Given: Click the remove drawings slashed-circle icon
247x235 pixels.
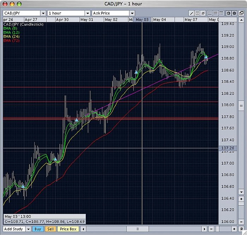Looking at the screenshot, I should 203,13.
